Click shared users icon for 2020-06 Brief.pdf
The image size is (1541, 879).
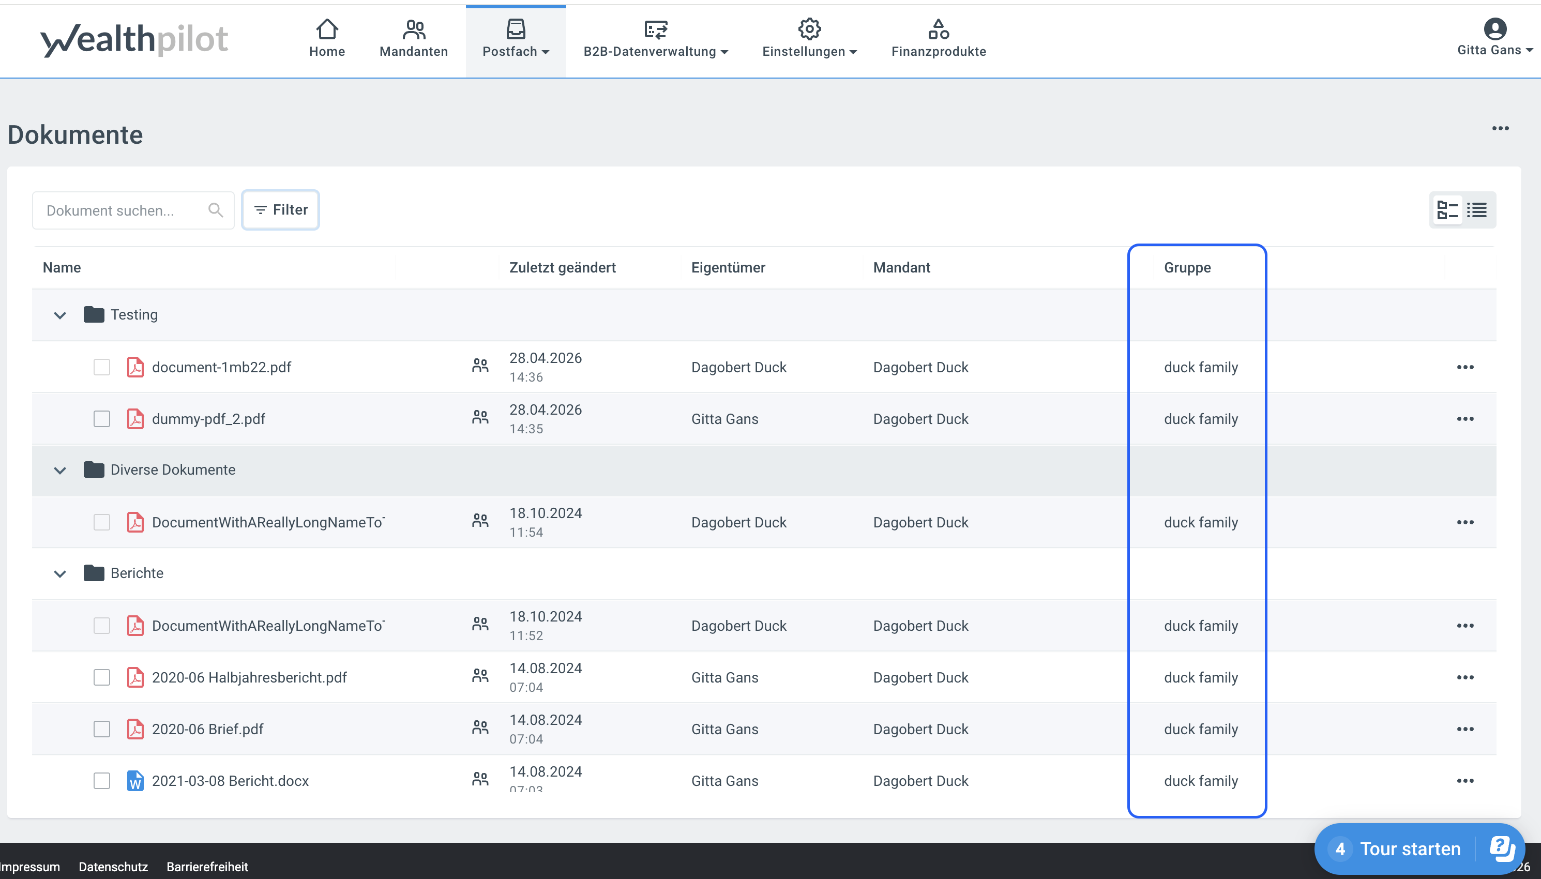[480, 728]
